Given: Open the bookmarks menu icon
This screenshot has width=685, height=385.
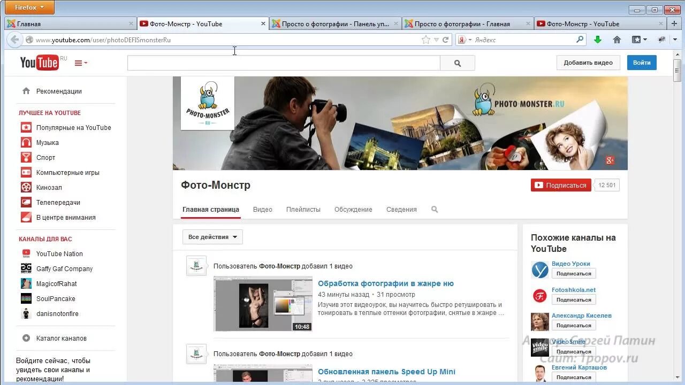Looking at the screenshot, I should pyautogui.click(x=639, y=40).
